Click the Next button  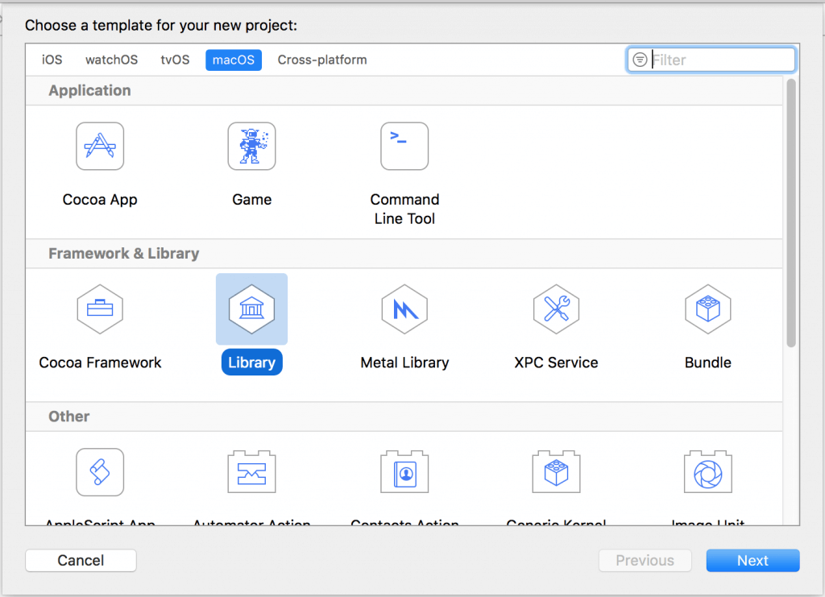point(752,561)
